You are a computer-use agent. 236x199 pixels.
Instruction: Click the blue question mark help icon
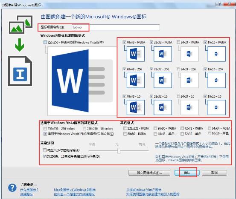point(12,187)
